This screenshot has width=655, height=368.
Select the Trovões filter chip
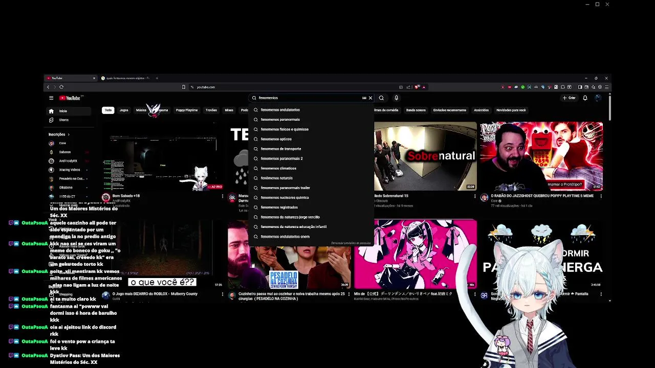[211, 110]
